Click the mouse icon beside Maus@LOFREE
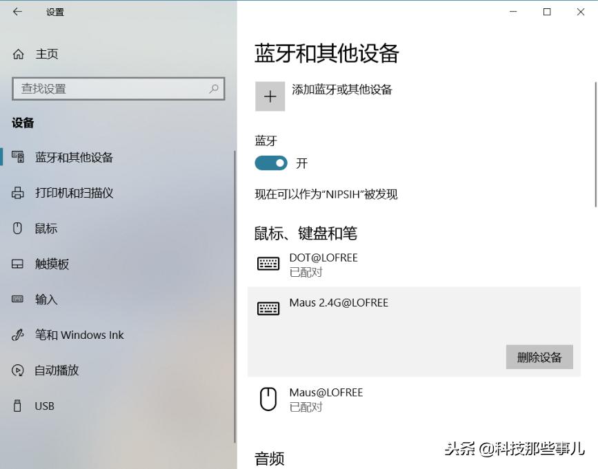This screenshot has height=469, width=598. point(268,398)
